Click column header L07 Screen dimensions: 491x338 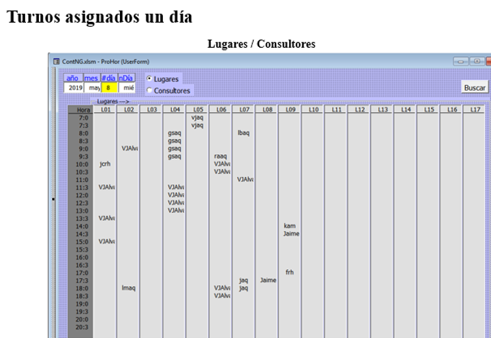coord(244,110)
